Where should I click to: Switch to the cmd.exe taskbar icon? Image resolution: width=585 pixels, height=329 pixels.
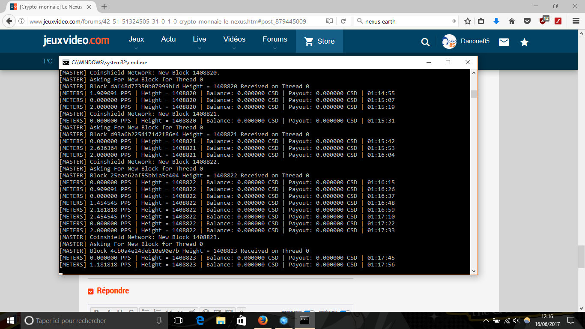[x=304, y=320]
